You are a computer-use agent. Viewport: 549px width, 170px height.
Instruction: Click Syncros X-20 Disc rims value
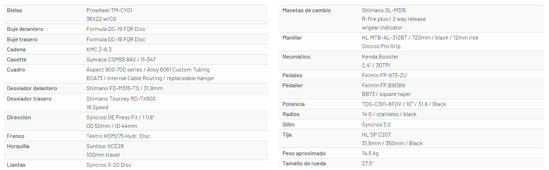coord(109,165)
